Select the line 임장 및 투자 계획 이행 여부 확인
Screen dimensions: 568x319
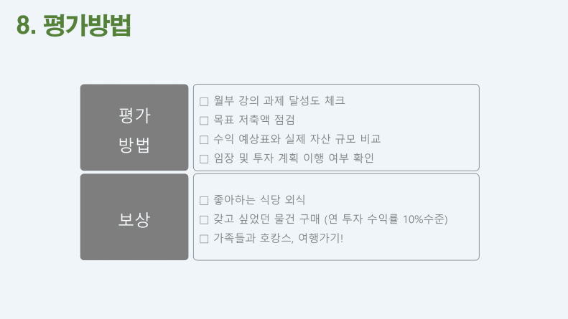(x=294, y=158)
